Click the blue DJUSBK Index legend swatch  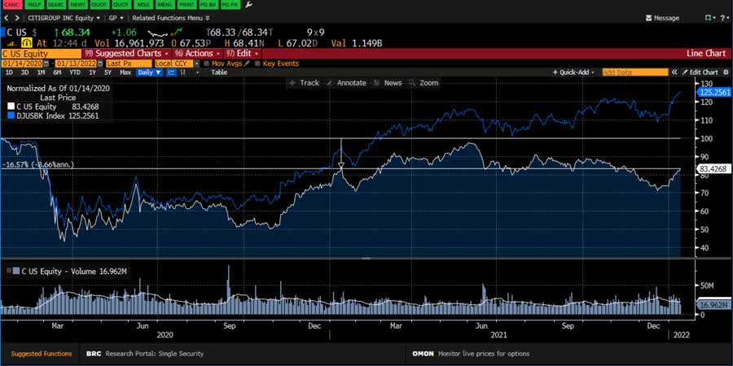[11, 116]
